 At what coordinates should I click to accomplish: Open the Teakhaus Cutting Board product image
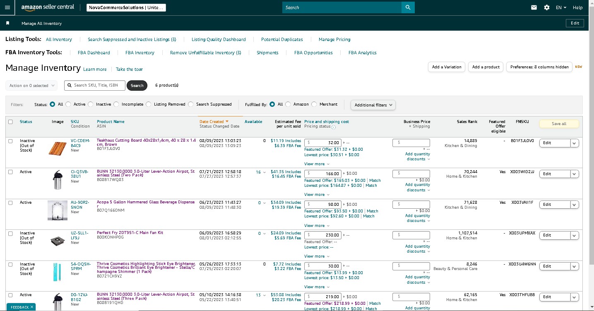58,148
